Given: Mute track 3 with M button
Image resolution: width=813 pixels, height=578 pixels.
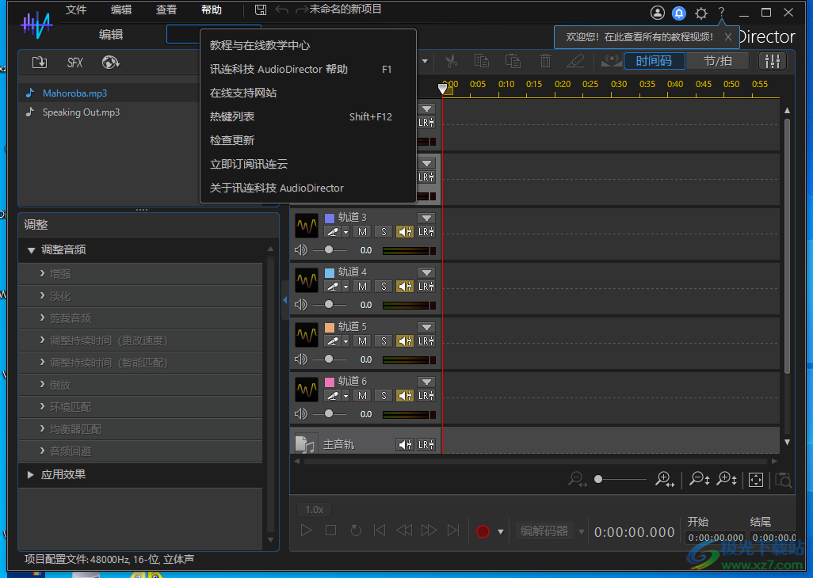Looking at the screenshot, I should (362, 232).
